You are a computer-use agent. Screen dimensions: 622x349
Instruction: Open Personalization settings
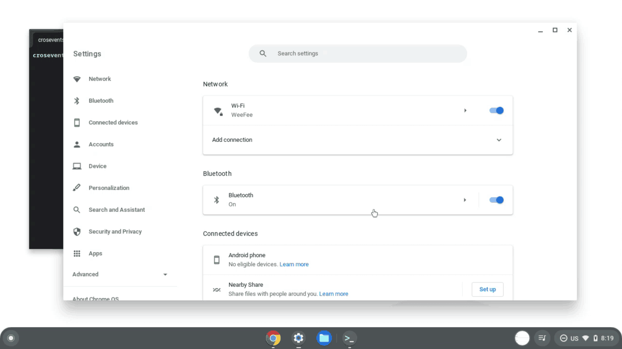click(x=109, y=188)
